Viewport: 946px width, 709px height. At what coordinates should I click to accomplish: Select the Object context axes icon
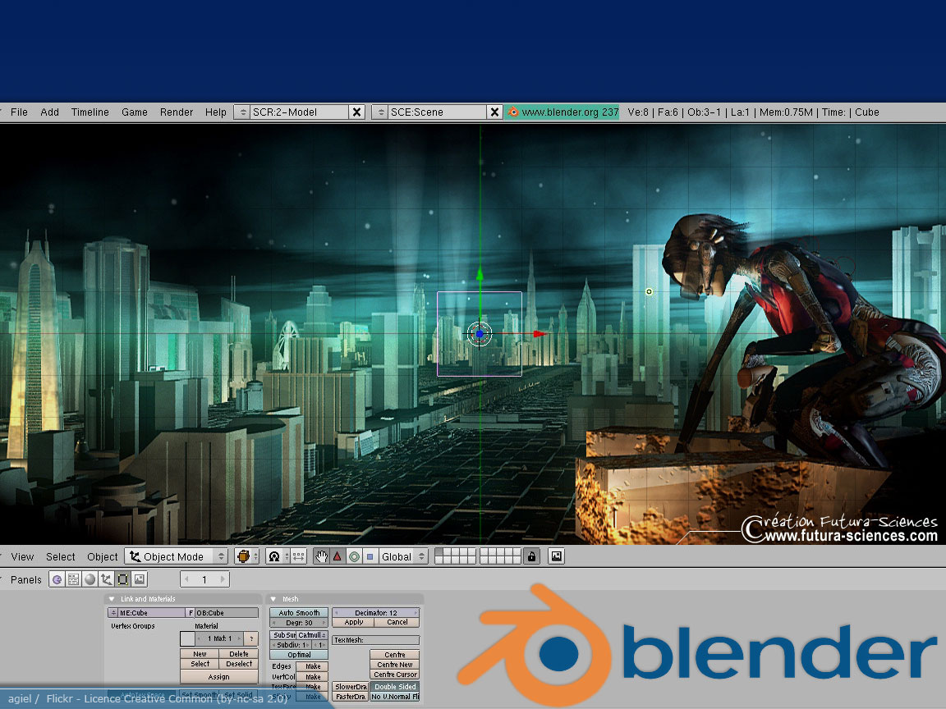(106, 579)
